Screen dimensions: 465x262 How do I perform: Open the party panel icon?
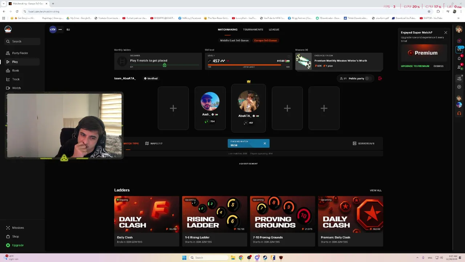459,78
